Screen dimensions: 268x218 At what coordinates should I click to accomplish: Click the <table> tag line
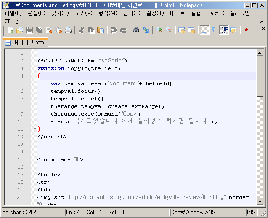(49, 175)
